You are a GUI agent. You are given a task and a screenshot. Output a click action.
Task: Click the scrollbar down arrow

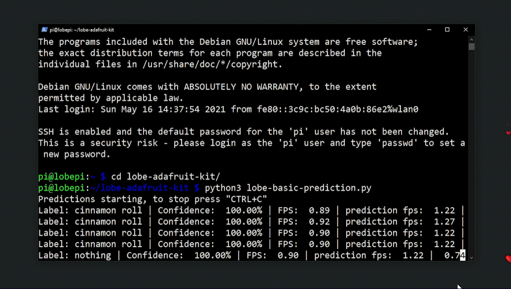(x=472, y=257)
